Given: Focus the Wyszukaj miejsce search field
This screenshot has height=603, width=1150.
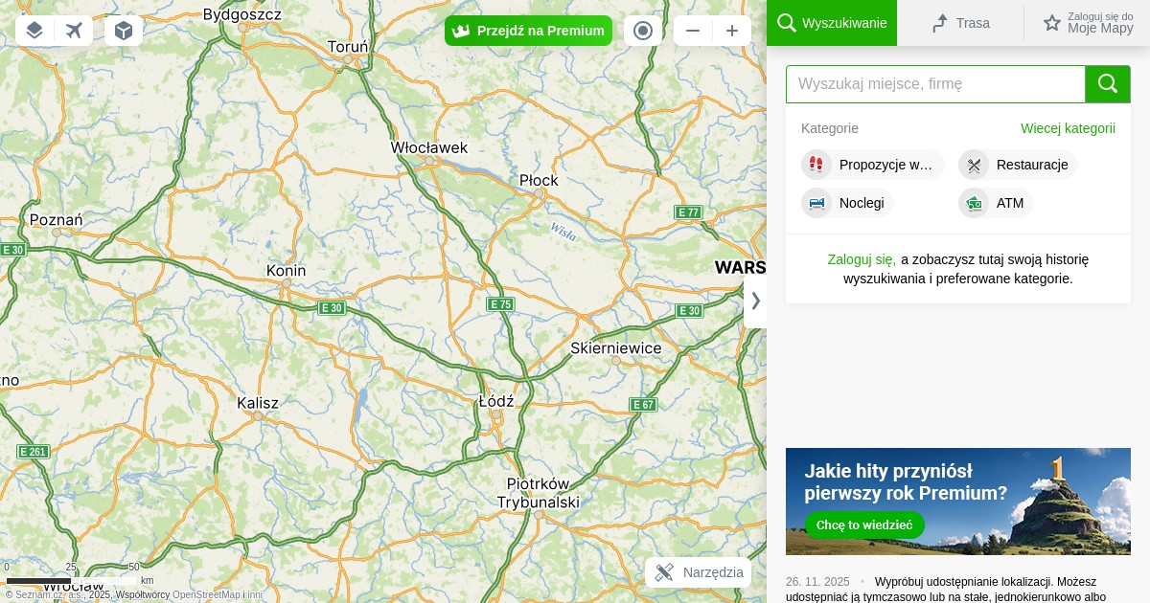Looking at the screenshot, I should (x=935, y=84).
